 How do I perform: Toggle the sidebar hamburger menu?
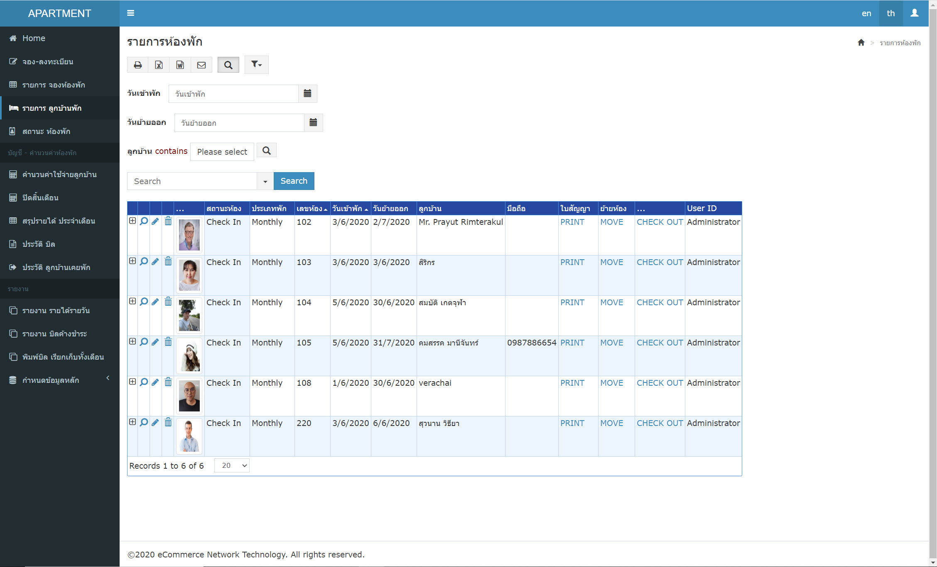click(130, 13)
